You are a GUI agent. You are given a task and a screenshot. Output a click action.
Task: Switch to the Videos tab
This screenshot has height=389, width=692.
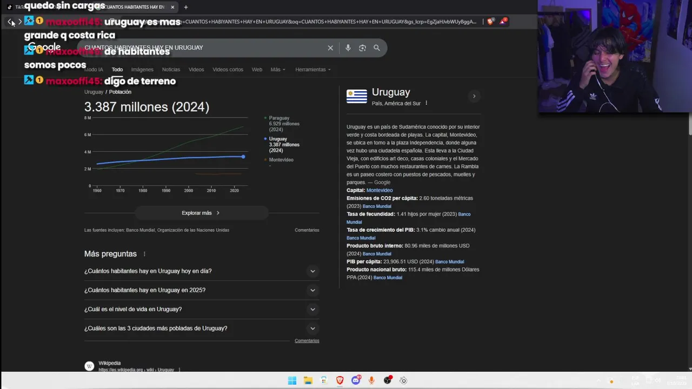pos(196,70)
